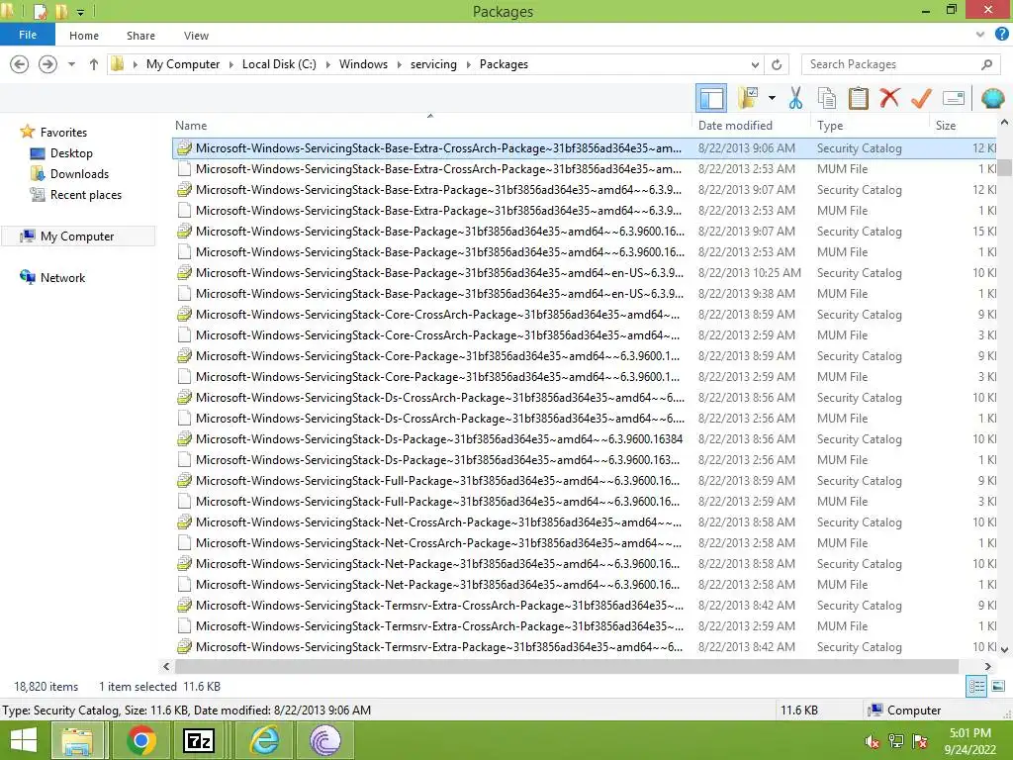
Task: Expand the chevron after Local Disk (C:)
Action: click(328, 64)
